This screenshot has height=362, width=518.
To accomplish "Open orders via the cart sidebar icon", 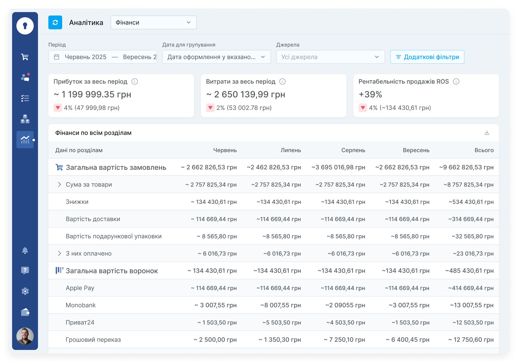I will 25,57.
